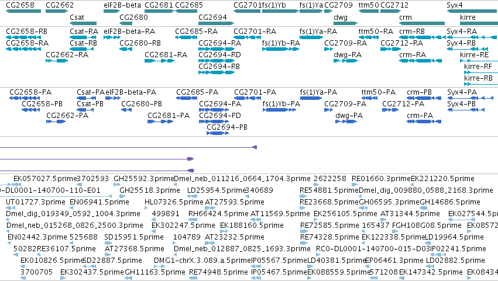Click EST GH25592.3prime
The width and height of the screenshot is (498, 281).
[144, 179]
